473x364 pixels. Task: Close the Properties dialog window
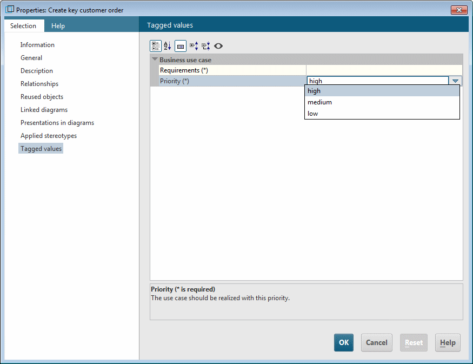point(459,10)
